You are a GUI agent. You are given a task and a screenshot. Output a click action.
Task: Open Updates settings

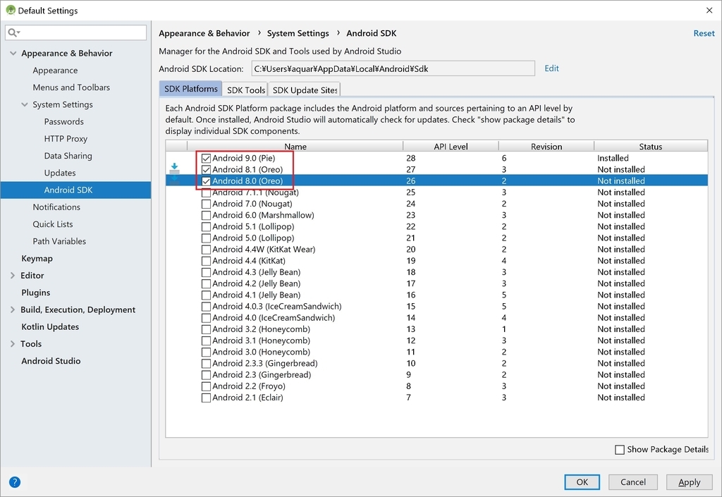(60, 173)
